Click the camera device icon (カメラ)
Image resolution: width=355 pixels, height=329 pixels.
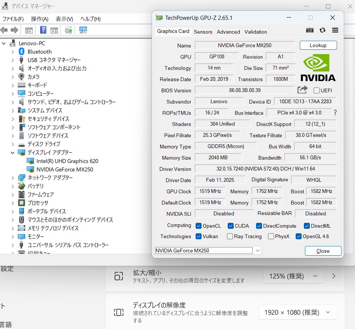(x=21, y=77)
